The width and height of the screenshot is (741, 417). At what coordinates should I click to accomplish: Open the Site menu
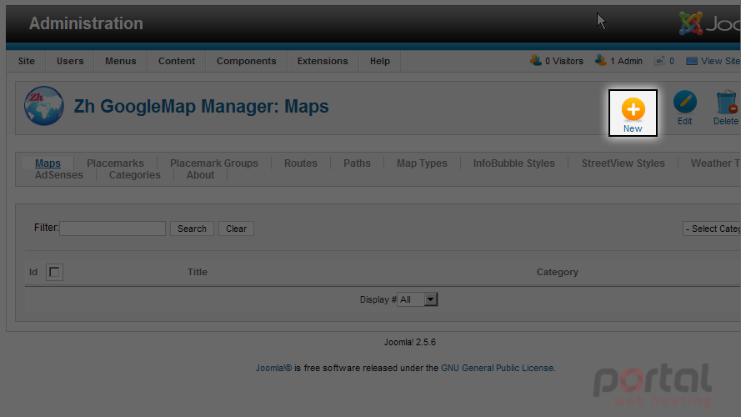click(27, 61)
